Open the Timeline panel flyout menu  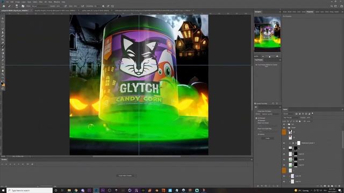[x=252, y=160]
